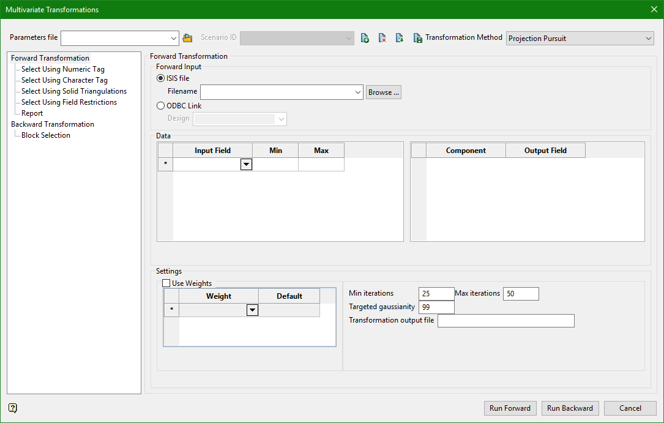Select the ISIS file radio button

tap(161, 78)
